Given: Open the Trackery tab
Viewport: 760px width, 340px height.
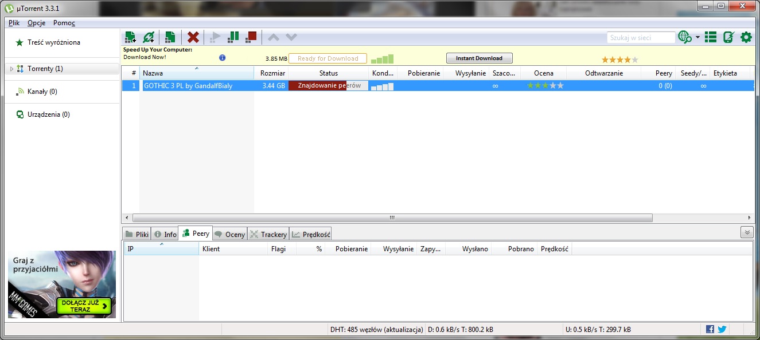Looking at the screenshot, I should pos(268,234).
